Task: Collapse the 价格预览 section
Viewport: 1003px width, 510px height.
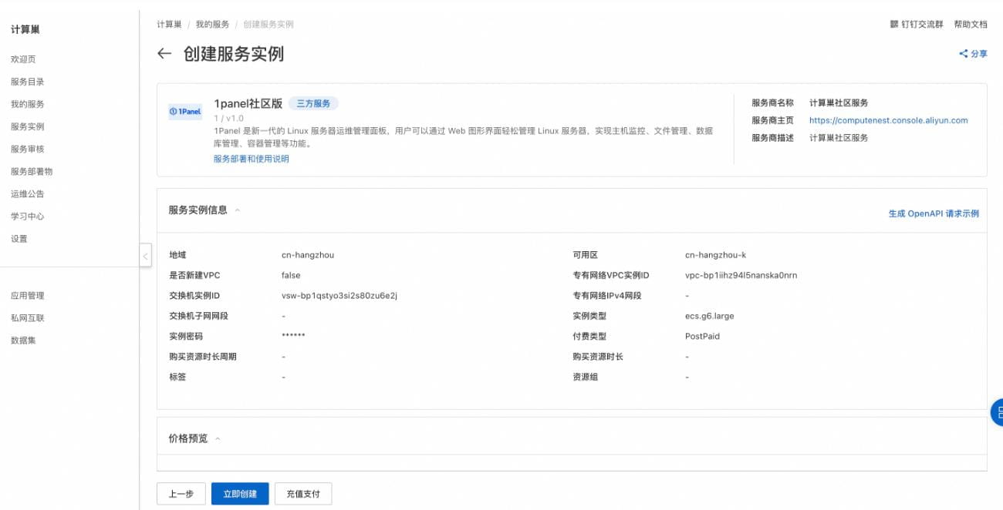Action: click(218, 439)
